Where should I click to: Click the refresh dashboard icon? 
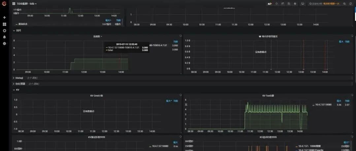point(351,4)
